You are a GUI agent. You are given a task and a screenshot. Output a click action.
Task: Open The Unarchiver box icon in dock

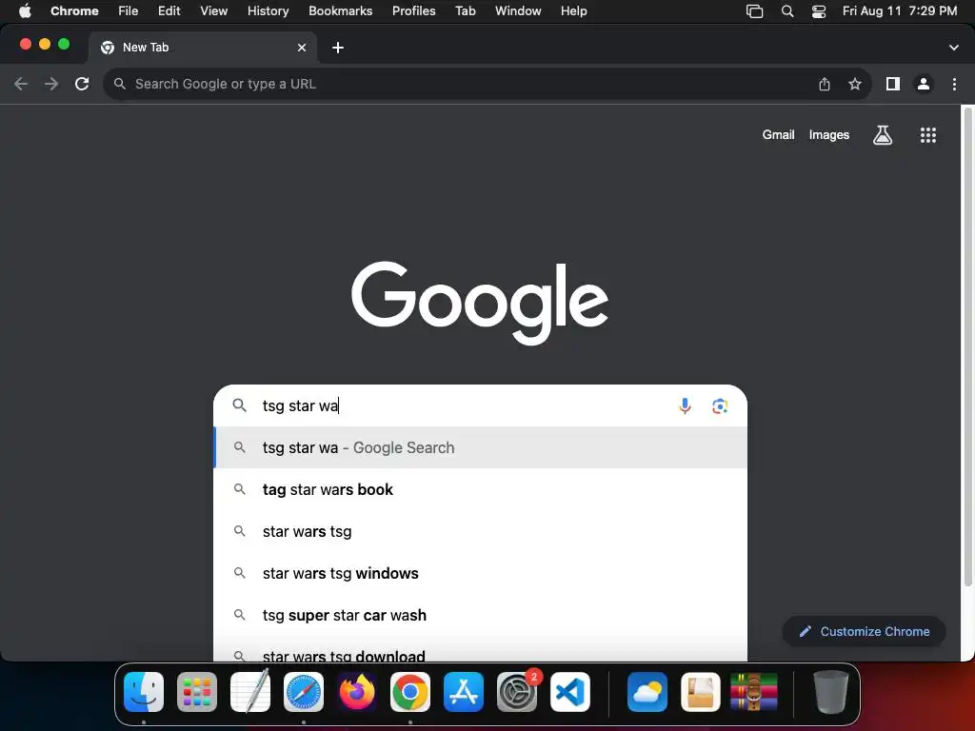(x=701, y=692)
